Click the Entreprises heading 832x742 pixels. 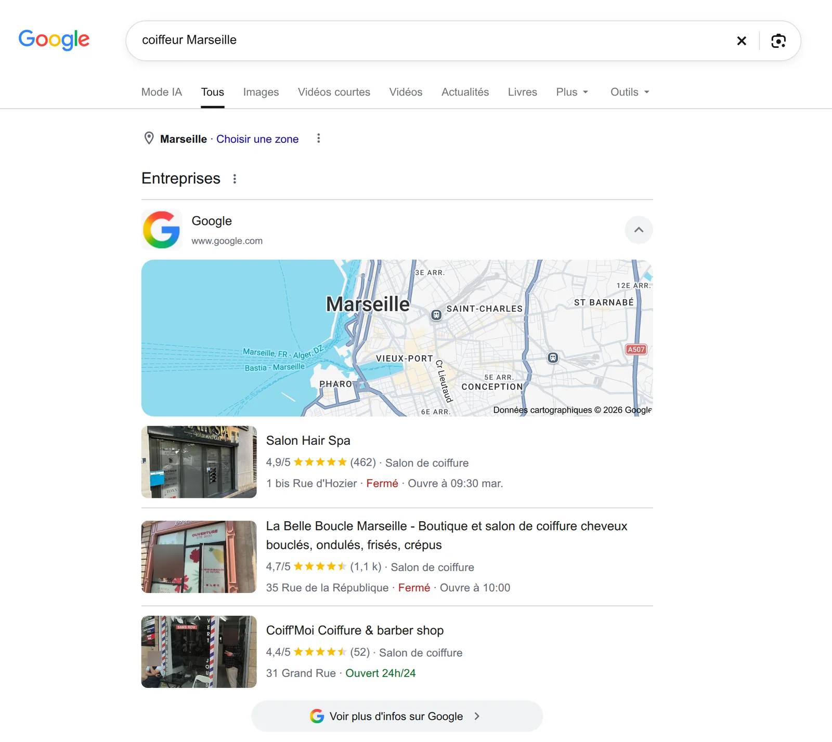tap(181, 178)
